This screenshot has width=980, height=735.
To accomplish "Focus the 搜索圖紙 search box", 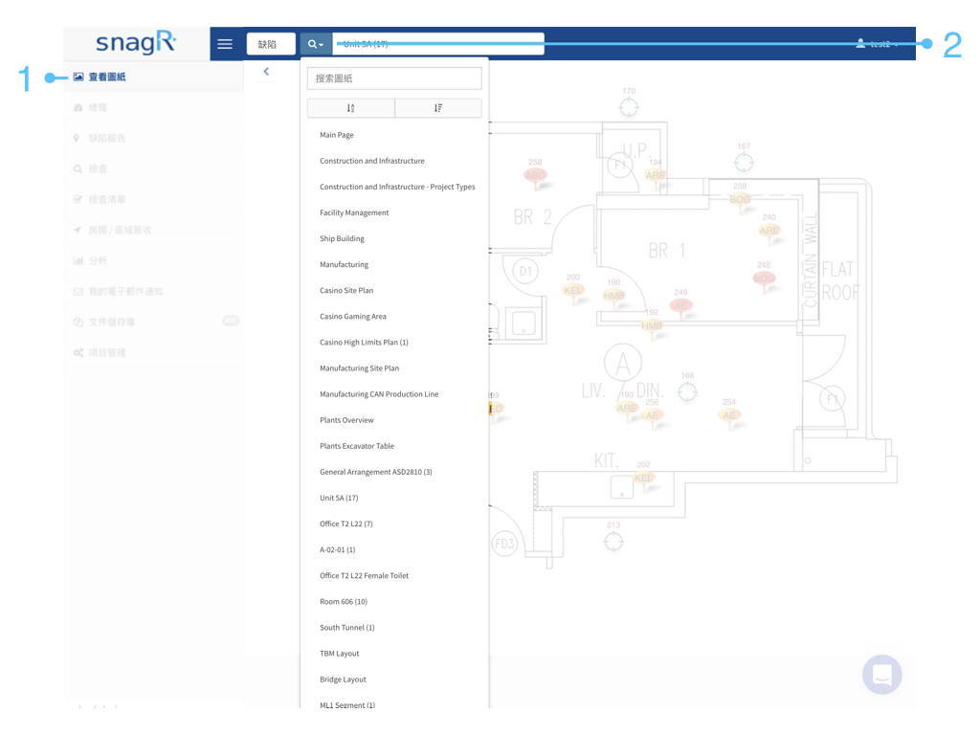I will click(x=394, y=78).
